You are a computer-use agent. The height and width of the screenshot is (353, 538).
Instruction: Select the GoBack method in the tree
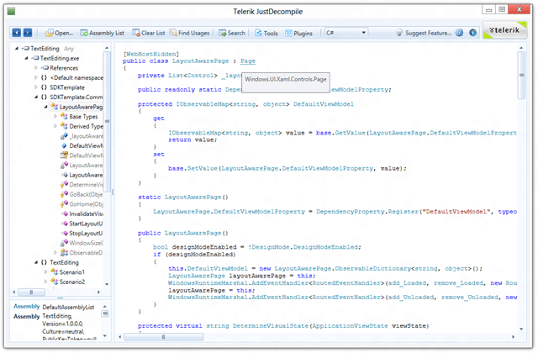[84, 194]
